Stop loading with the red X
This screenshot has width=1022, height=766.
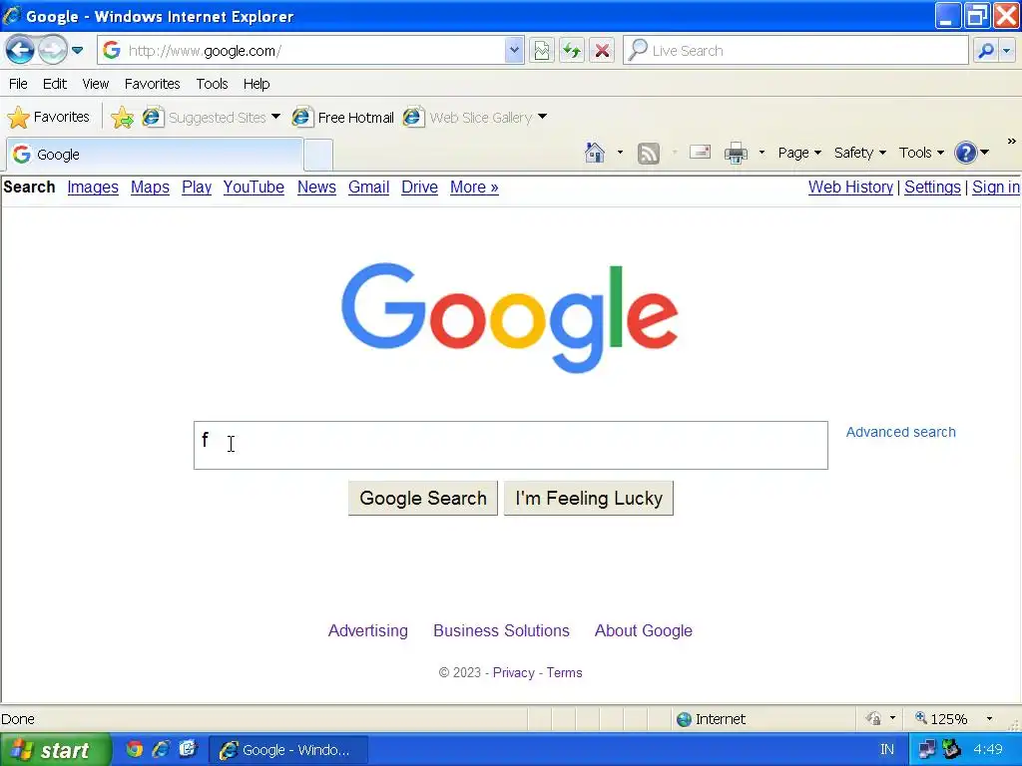602,50
